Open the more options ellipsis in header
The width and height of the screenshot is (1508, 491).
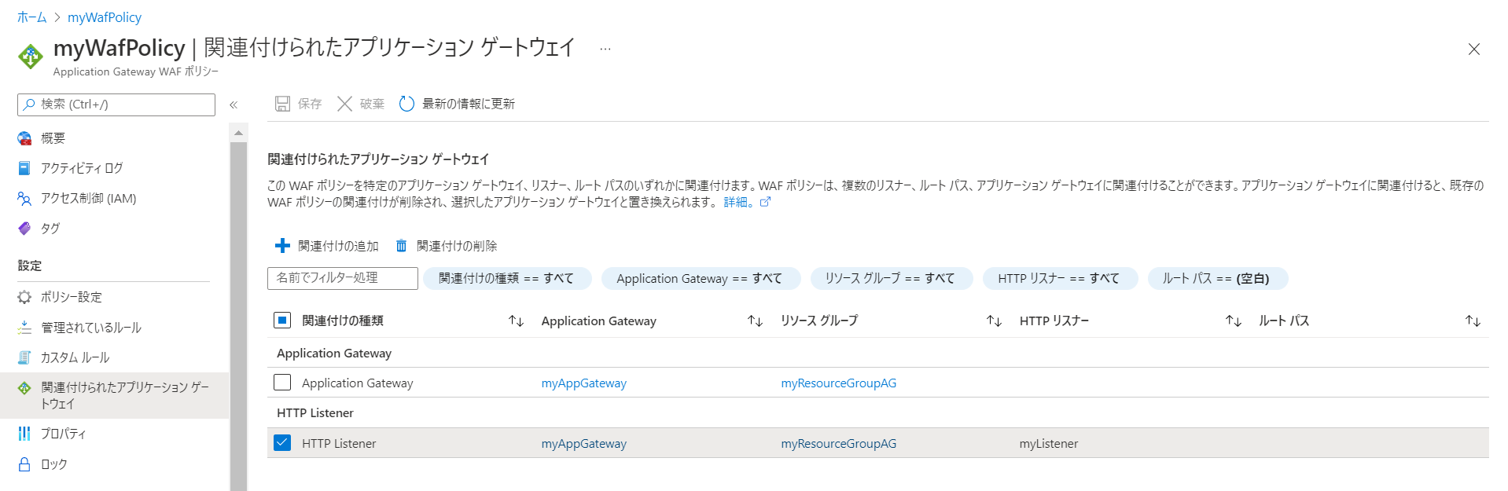[x=605, y=49]
